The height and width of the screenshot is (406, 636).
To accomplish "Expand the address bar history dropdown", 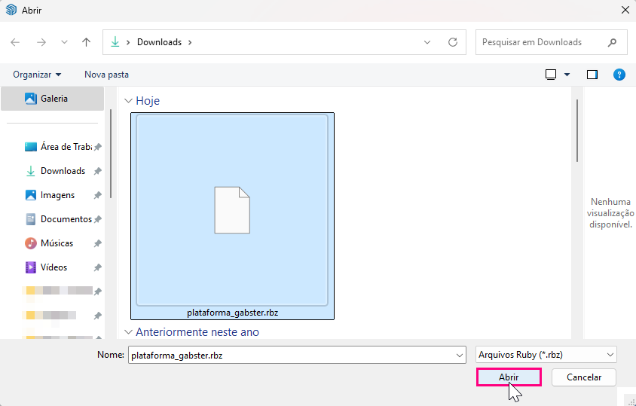I will click(x=427, y=42).
